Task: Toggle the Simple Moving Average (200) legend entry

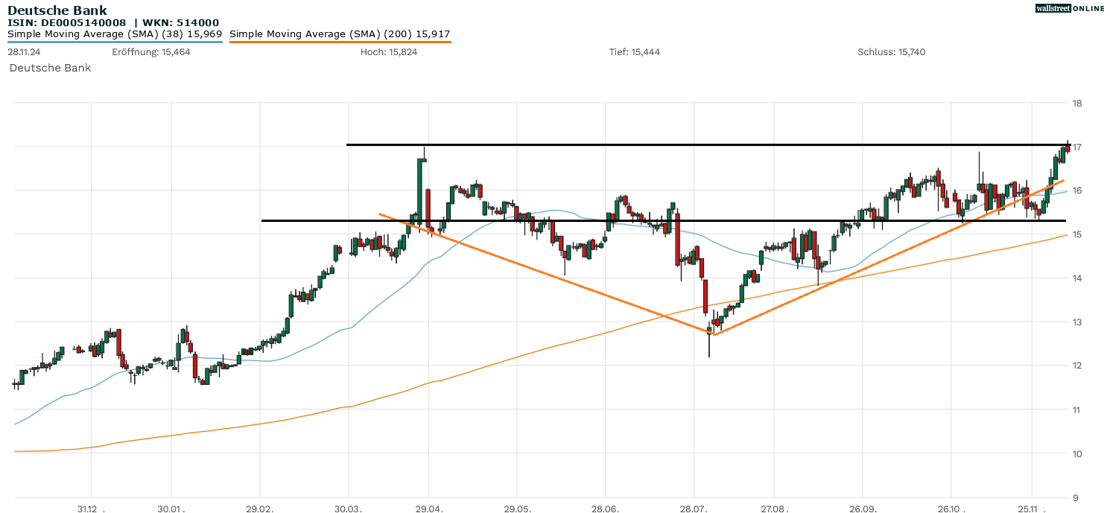Action: click(x=340, y=34)
